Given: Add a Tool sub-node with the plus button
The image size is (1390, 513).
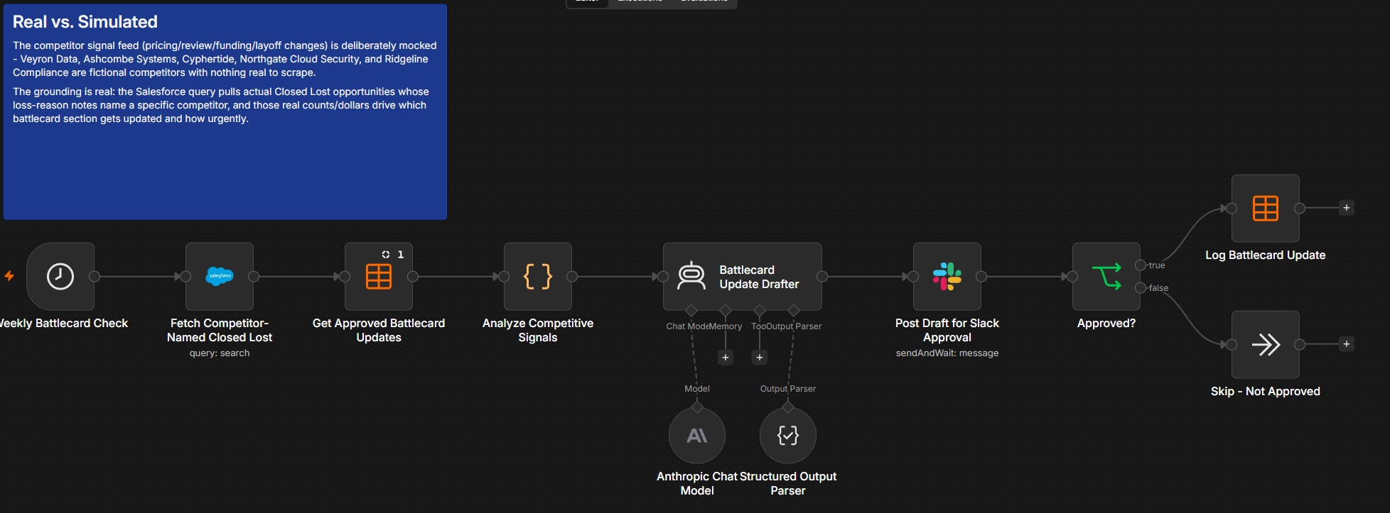Looking at the screenshot, I should [x=760, y=358].
